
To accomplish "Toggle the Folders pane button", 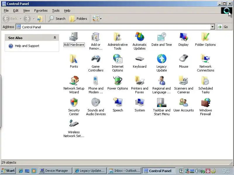I will click(78, 19).
